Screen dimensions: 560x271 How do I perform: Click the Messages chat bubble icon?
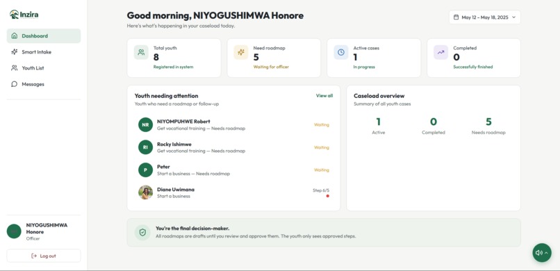(x=15, y=84)
